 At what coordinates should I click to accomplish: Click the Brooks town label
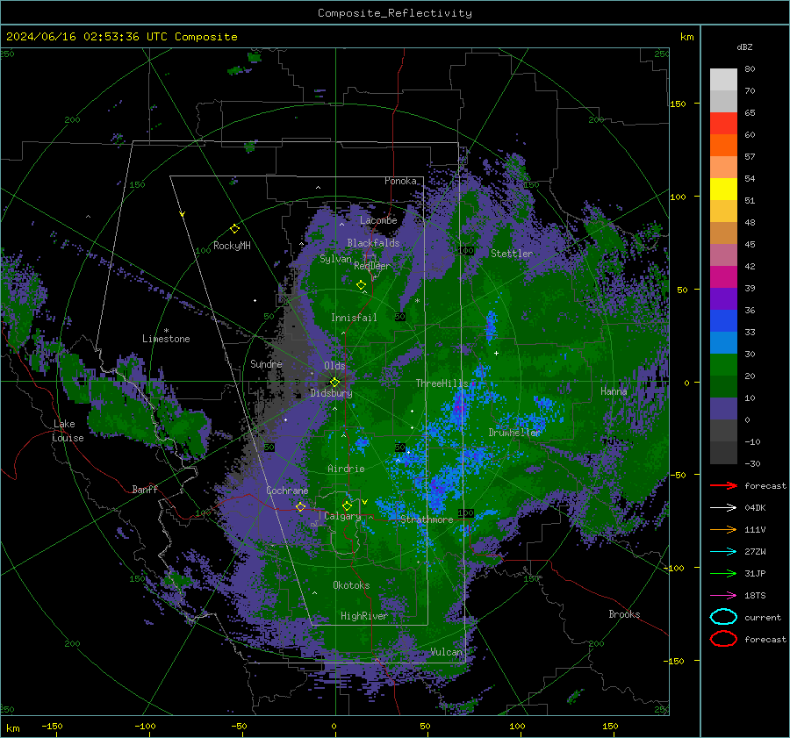pos(624,614)
